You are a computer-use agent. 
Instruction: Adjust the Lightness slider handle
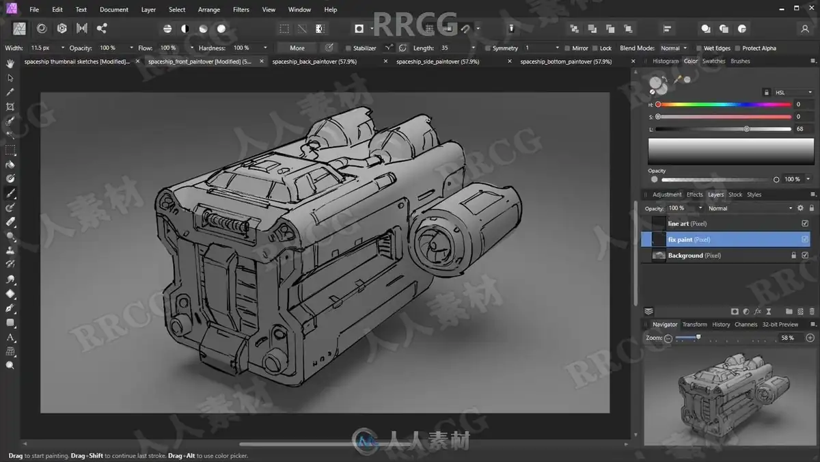[746, 128]
